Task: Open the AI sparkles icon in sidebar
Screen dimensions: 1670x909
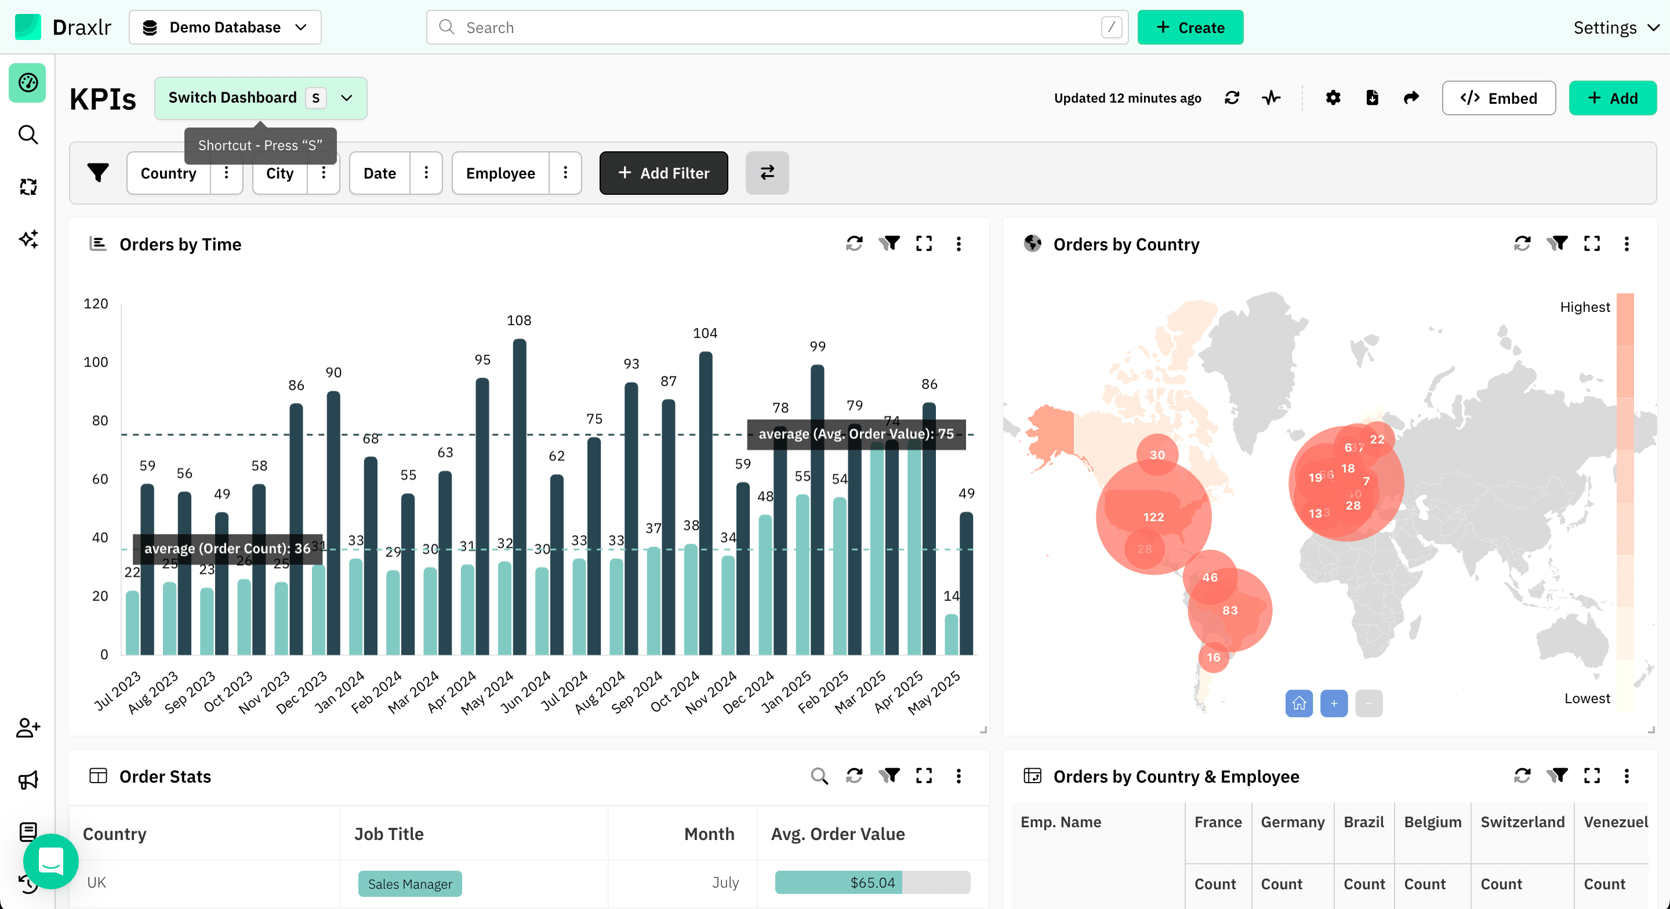Action: [x=28, y=239]
